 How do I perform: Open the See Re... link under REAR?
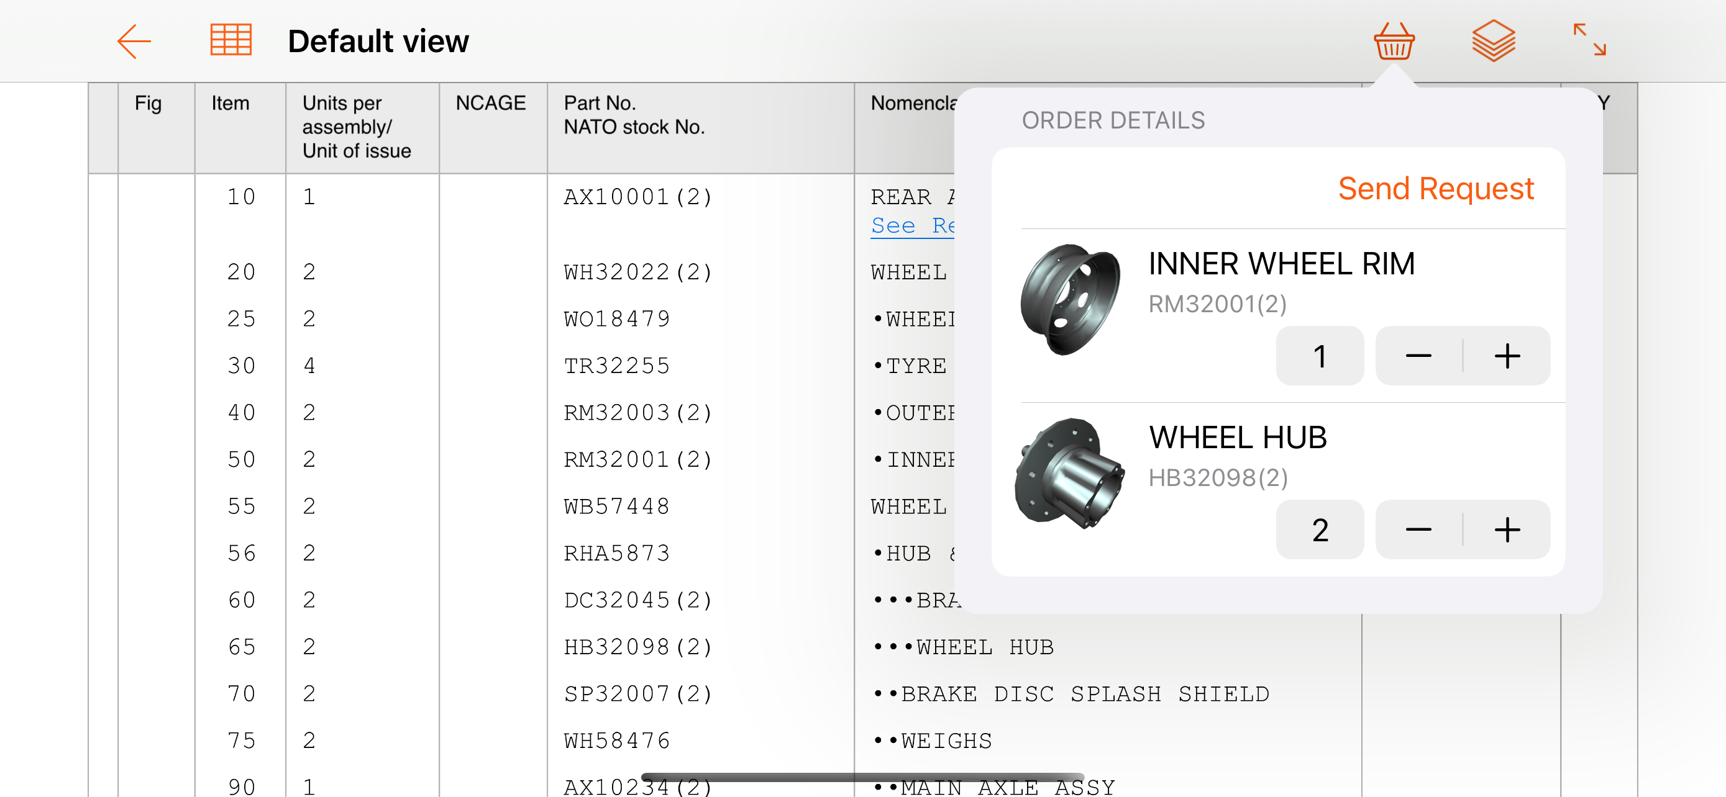912,225
